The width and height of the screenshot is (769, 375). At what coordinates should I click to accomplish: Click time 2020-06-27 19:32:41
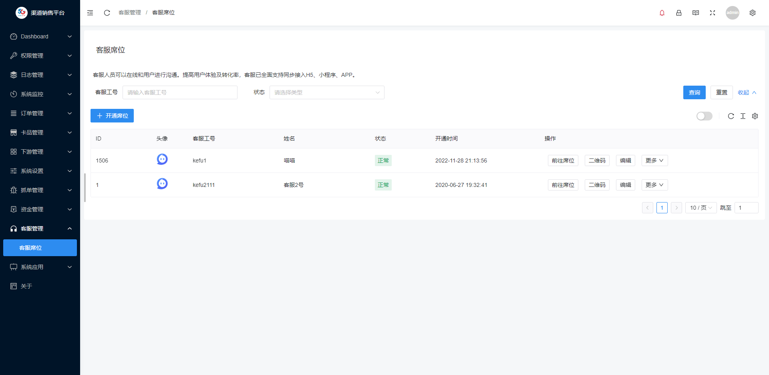click(x=461, y=185)
